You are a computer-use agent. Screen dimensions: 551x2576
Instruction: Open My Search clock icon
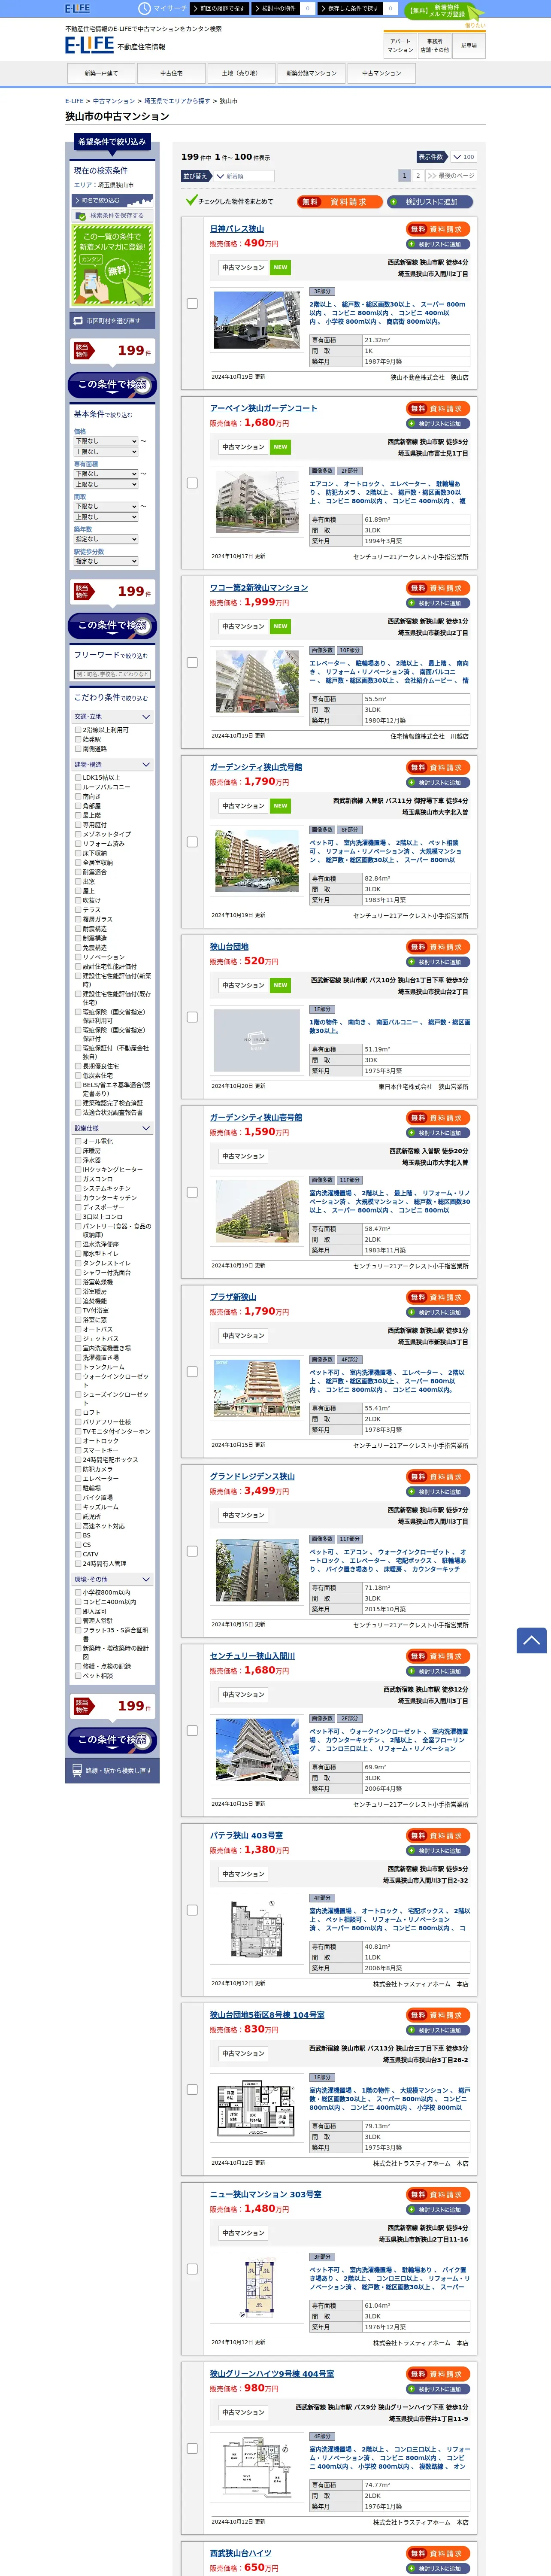144,8
